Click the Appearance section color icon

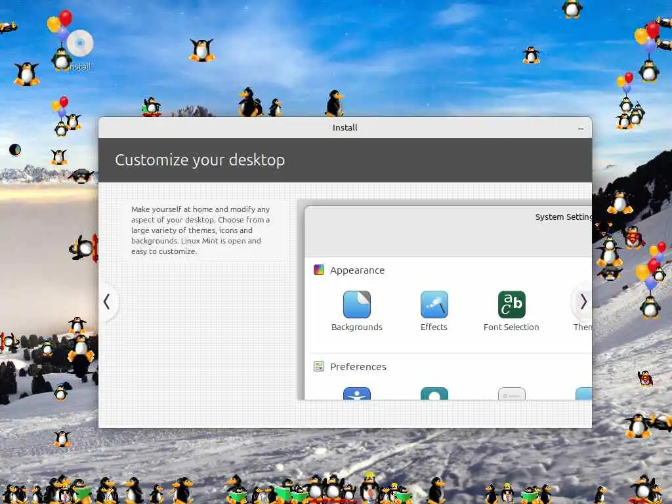coord(319,270)
